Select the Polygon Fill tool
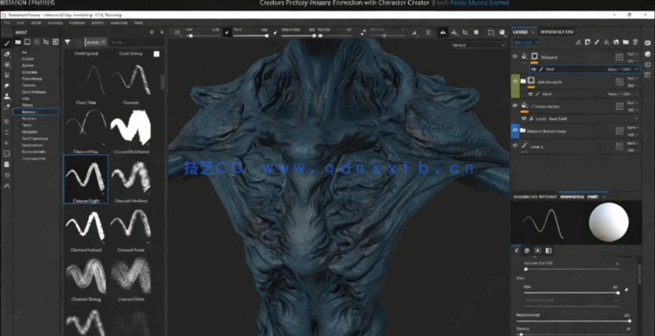This screenshot has height=336, width=655. (x=7, y=75)
